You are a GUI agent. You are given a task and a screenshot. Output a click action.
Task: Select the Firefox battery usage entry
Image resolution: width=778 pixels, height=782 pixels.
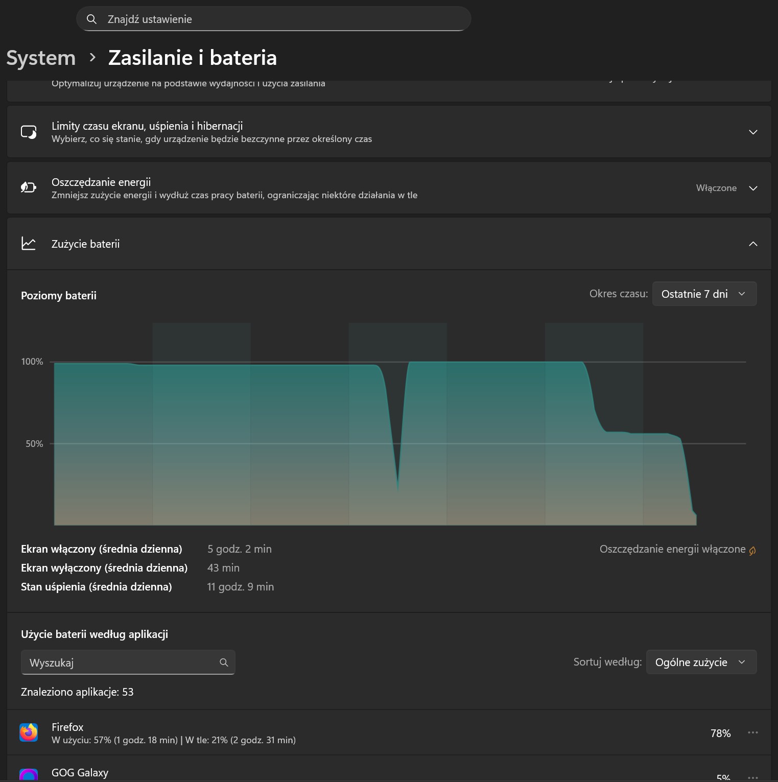tap(358, 732)
